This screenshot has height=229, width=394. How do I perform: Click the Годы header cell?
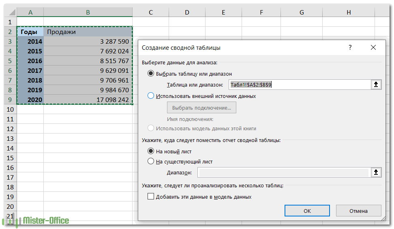pyautogui.click(x=30, y=32)
